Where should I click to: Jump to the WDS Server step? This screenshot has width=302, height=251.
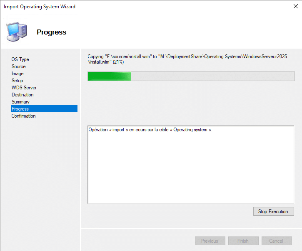point(24,88)
